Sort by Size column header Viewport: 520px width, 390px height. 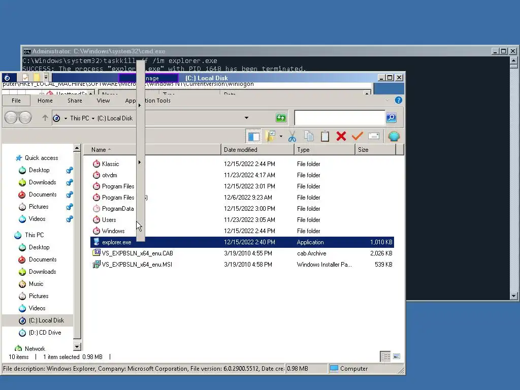(375, 150)
